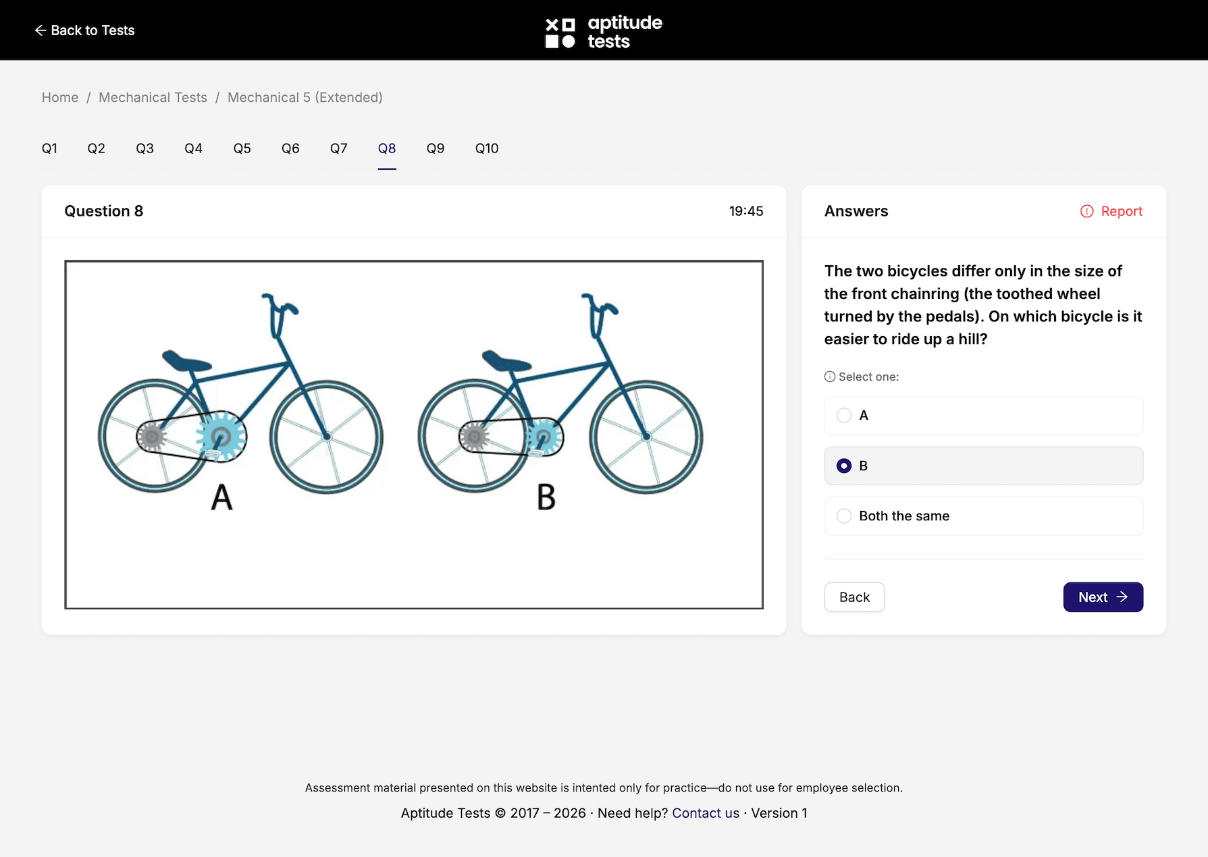Click the 19:45 timer
The height and width of the screenshot is (857, 1208).
pyautogui.click(x=746, y=211)
